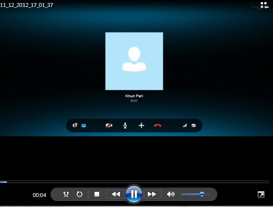Switch to Library view icon
273x207 pixels.
click(264, 5)
